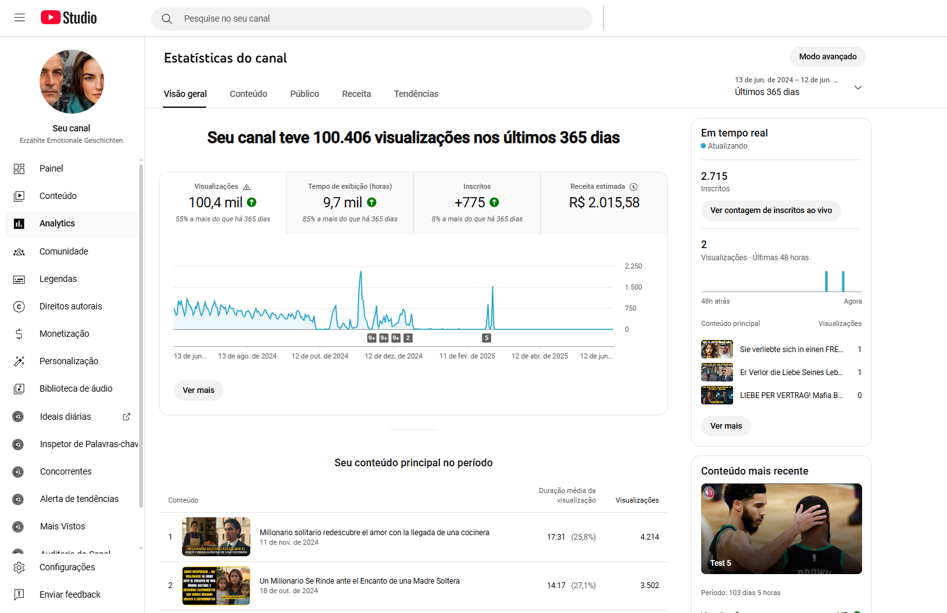
Task: Click the clock icon beside Receita estimada
Action: 633,187
